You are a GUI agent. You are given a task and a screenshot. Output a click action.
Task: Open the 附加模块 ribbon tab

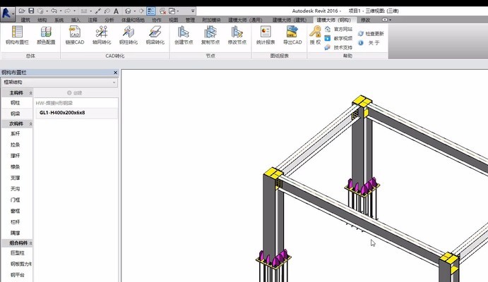tap(210, 20)
